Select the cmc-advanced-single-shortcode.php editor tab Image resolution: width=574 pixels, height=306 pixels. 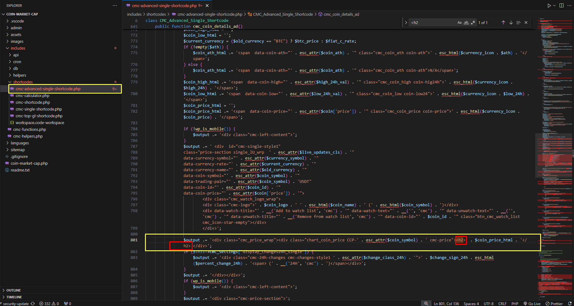click(167, 6)
